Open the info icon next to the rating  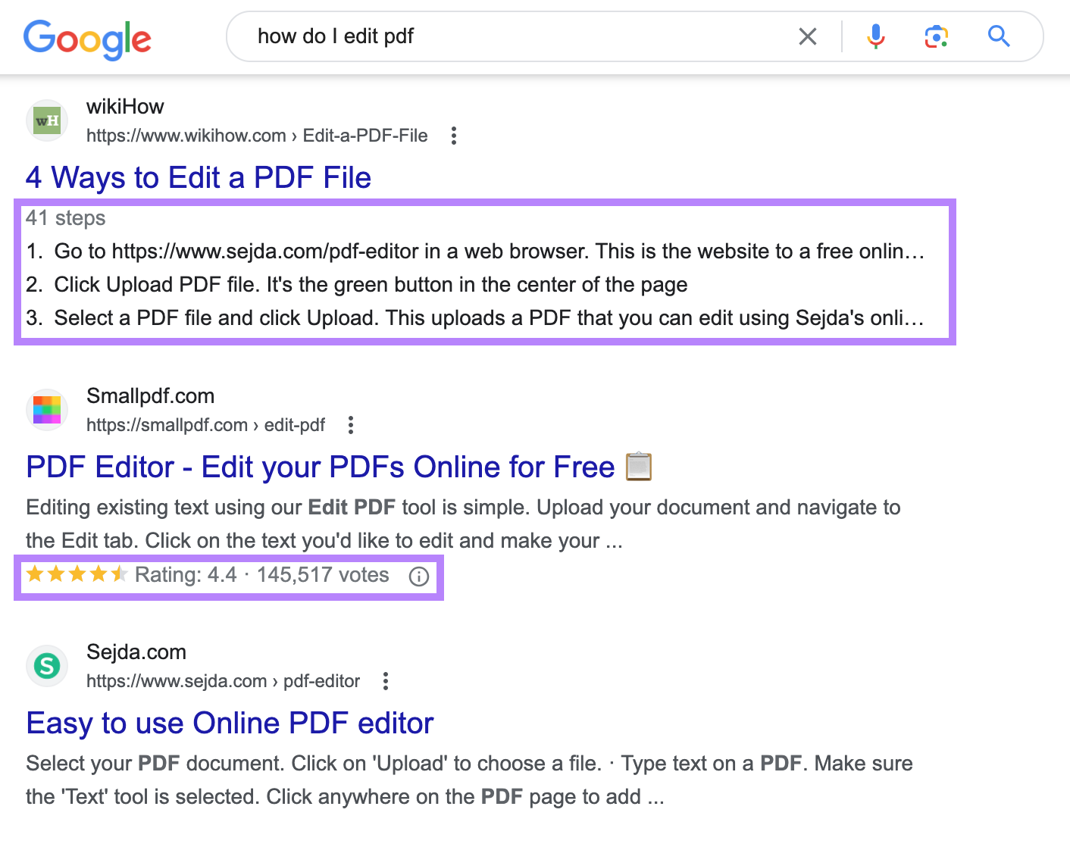click(x=418, y=576)
